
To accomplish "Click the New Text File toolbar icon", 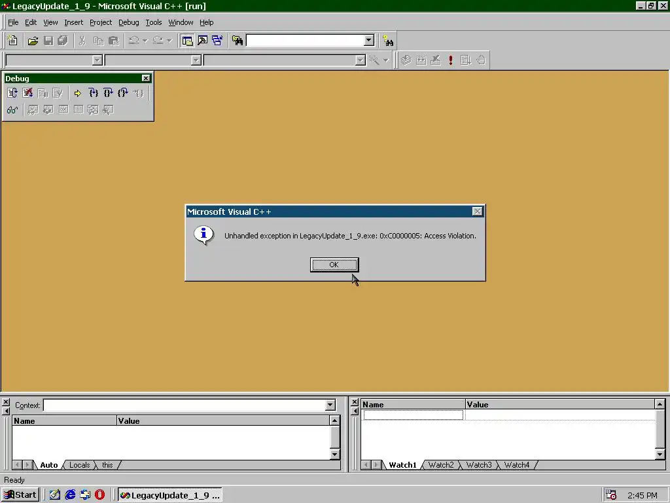I will 13,41.
